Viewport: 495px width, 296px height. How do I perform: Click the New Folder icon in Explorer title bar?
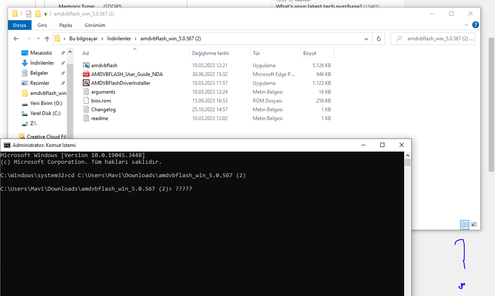click(x=38, y=14)
